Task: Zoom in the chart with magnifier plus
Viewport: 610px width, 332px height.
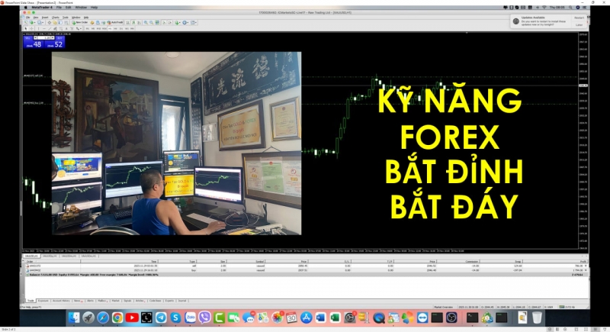Action: pyautogui.click(x=146, y=23)
